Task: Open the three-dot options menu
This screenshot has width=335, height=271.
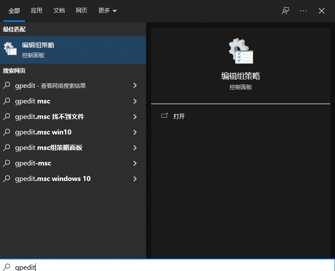Action: coord(304,11)
